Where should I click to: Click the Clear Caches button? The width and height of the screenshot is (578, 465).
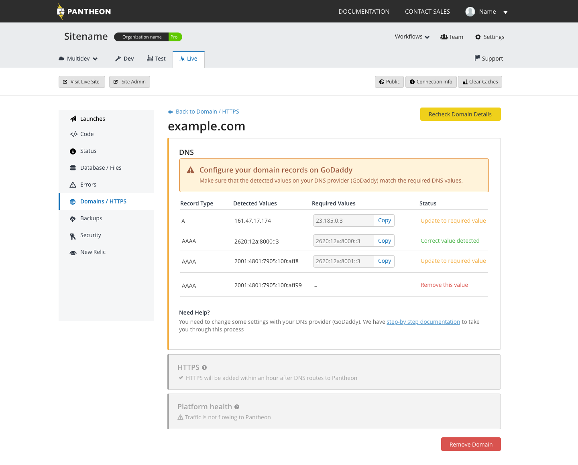click(480, 82)
